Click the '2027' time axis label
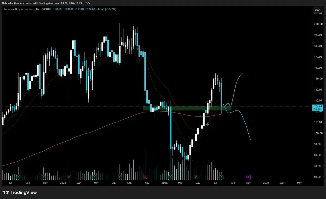The width and height of the screenshot is (326, 199). pyautogui.click(x=266, y=183)
